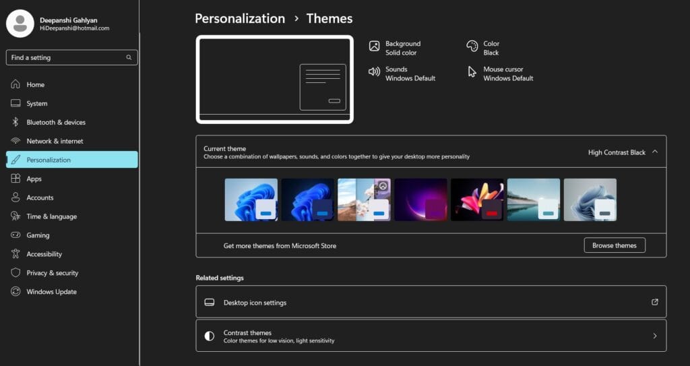This screenshot has height=366, width=690.
Task: Open Accounts settings
Action: [71, 197]
